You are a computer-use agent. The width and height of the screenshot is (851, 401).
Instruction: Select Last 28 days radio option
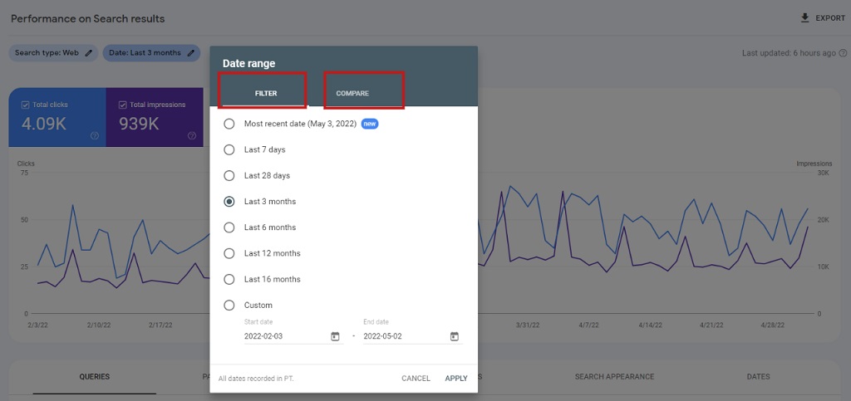point(229,175)
